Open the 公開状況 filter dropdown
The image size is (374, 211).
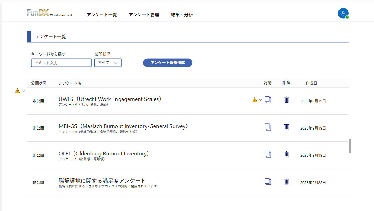108,63
